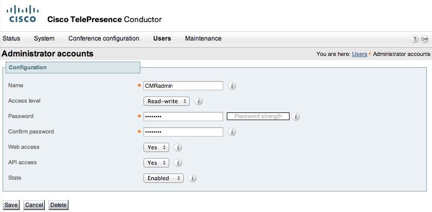Click the info icon beside API access

(178, 163)
